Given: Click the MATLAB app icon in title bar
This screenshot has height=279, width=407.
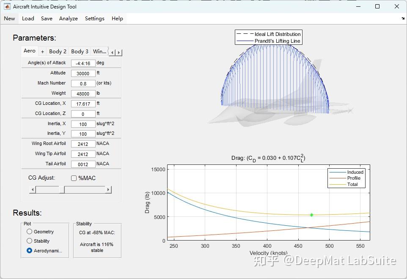Looking at the screenshot, I should [x=7, y=6].
